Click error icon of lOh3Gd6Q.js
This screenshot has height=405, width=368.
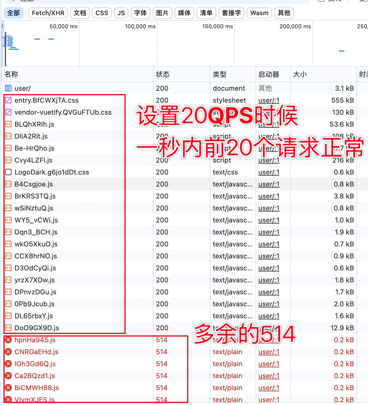pyautogui.click(x=8, y=364)
